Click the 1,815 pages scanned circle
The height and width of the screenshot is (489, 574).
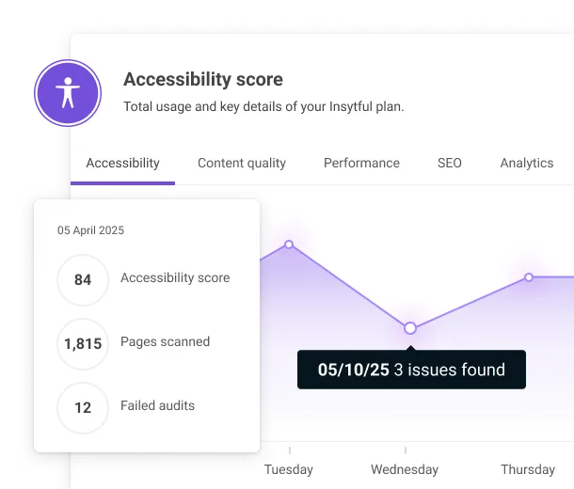click(x=83, y=343)
